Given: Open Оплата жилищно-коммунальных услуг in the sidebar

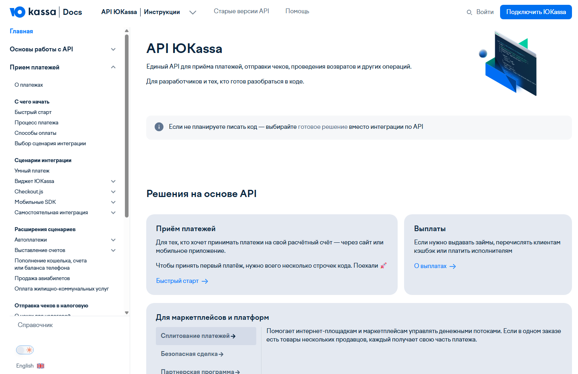Looking at the screenshot, I should coord(61,289).
